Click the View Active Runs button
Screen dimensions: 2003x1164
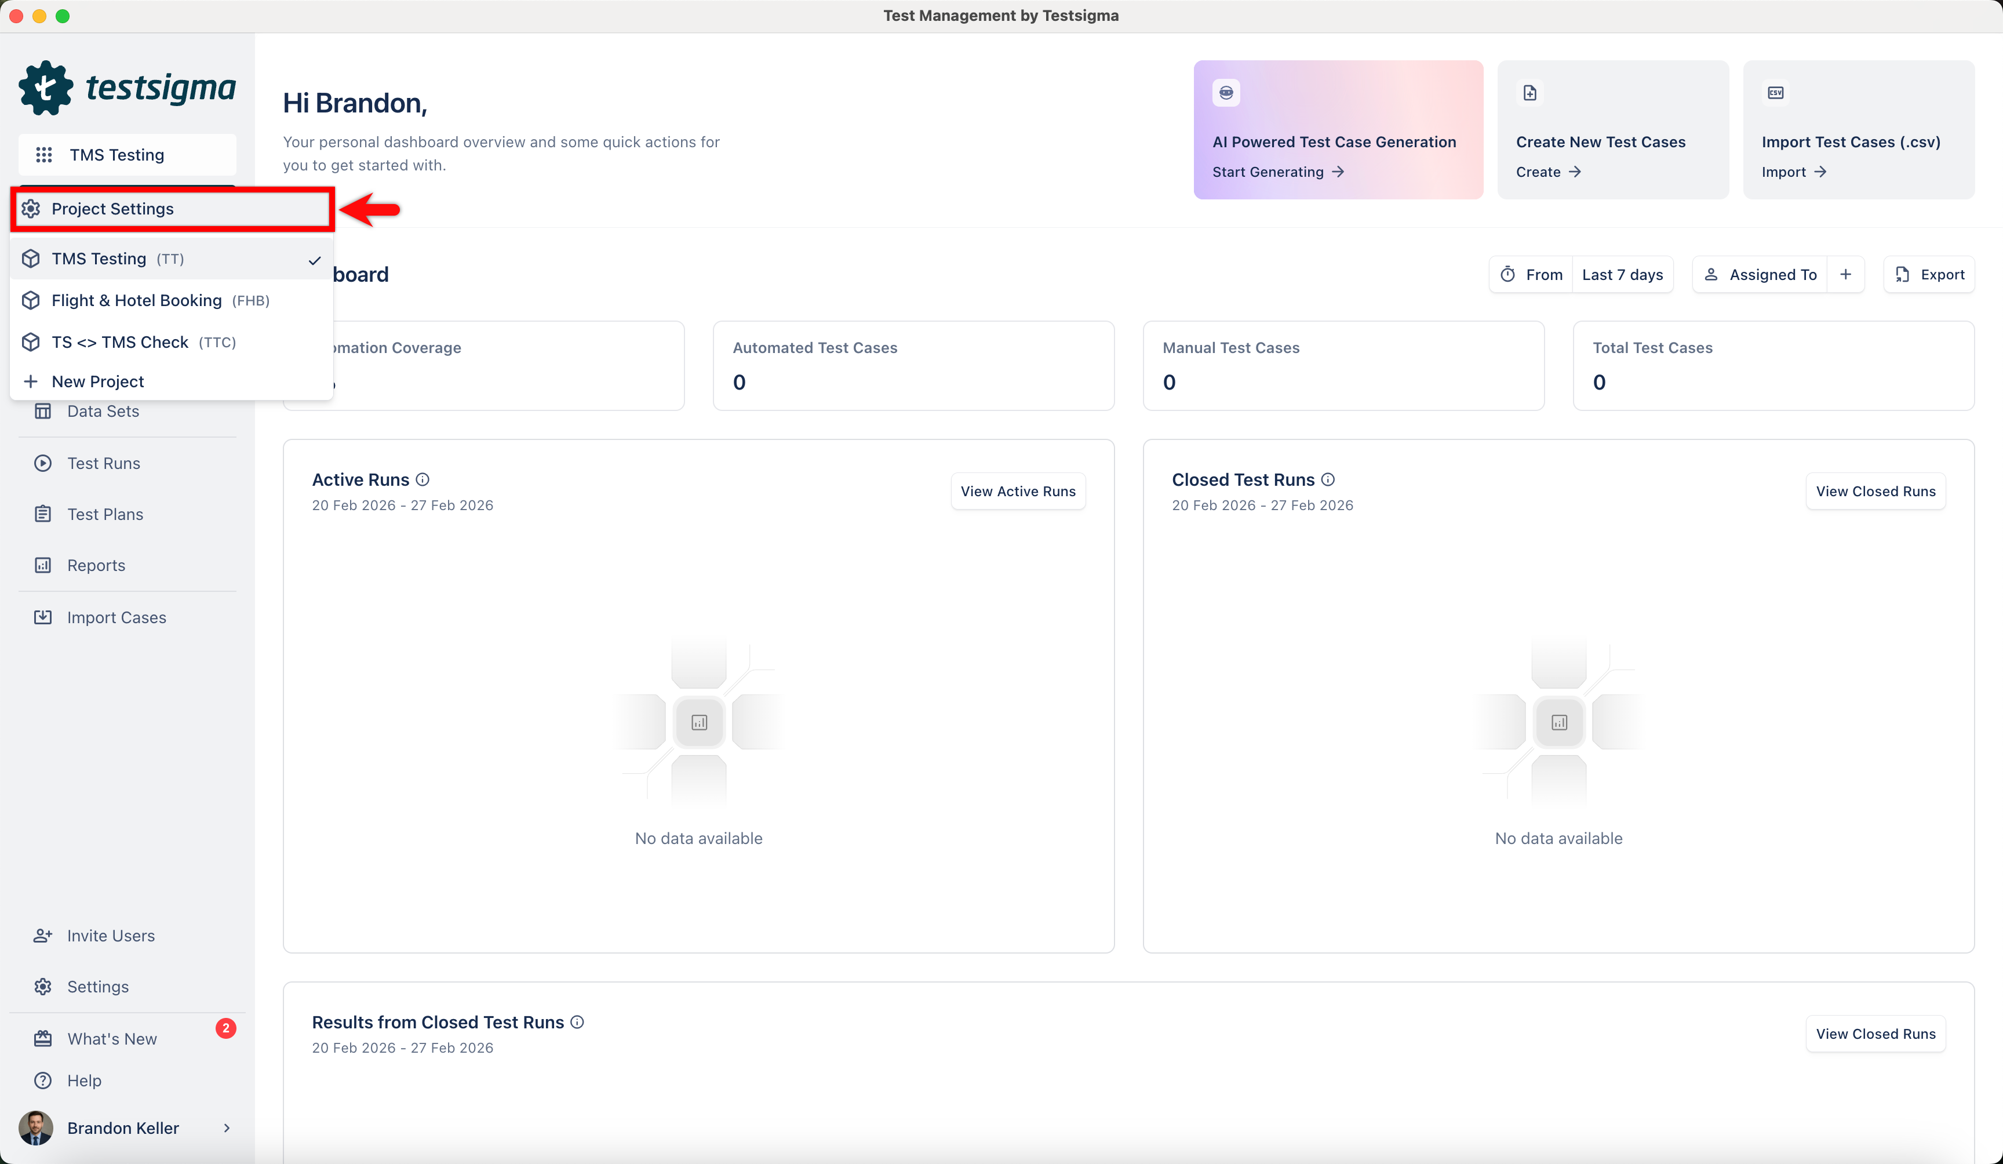tap(1017, 490)
